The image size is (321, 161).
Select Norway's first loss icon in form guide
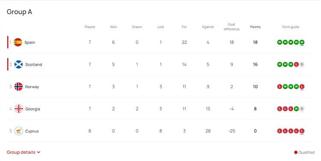tap(279, 87)
